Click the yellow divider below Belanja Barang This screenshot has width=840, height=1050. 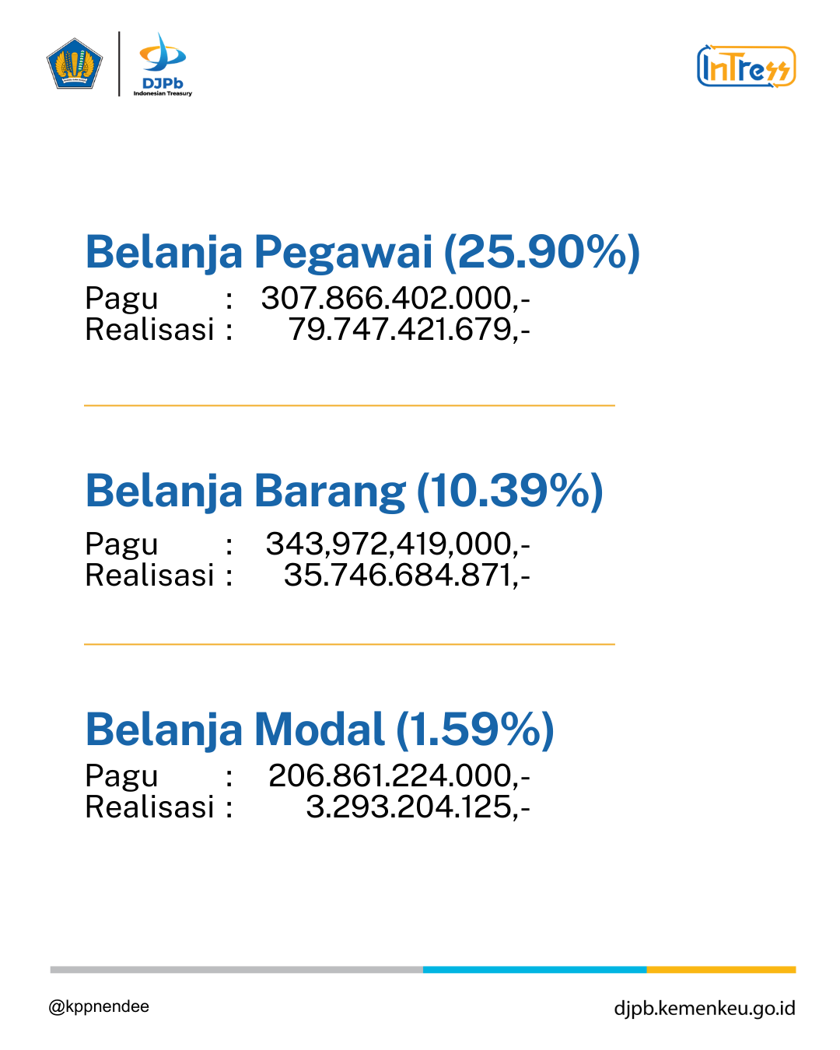349,644
